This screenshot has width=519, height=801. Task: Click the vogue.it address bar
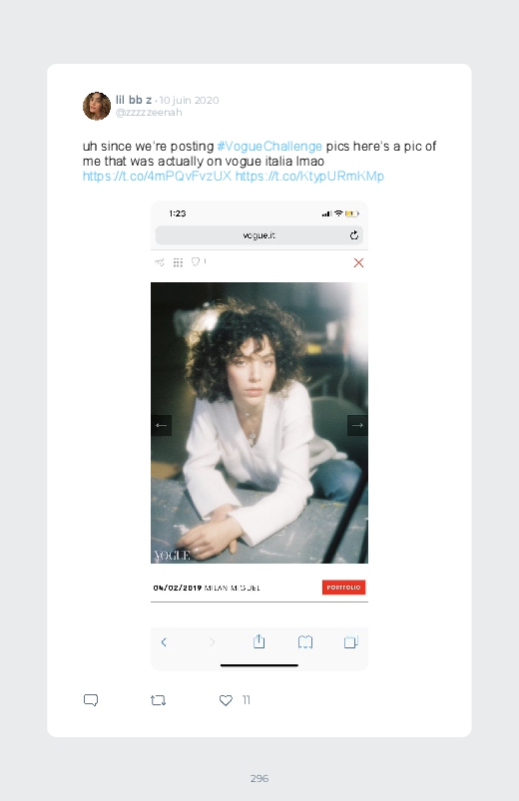[259, 235]
